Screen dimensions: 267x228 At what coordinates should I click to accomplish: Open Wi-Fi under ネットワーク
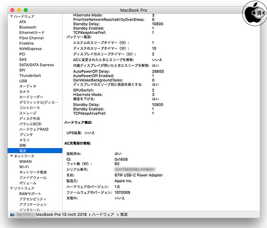click(x=24, y=167)
